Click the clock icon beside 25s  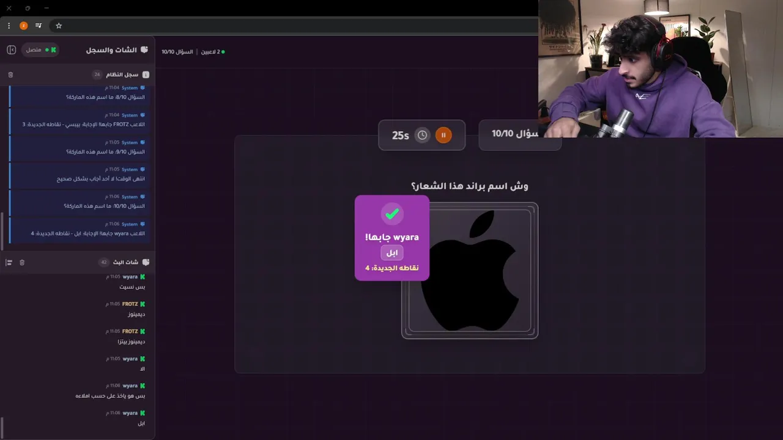coord(422,135)
